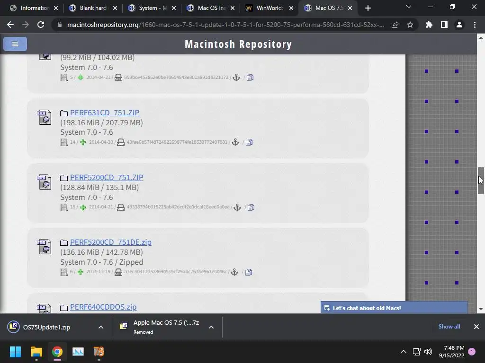Open the Windows Start menu
Viewport: 485px width, 363px height.
pos(15,352)
